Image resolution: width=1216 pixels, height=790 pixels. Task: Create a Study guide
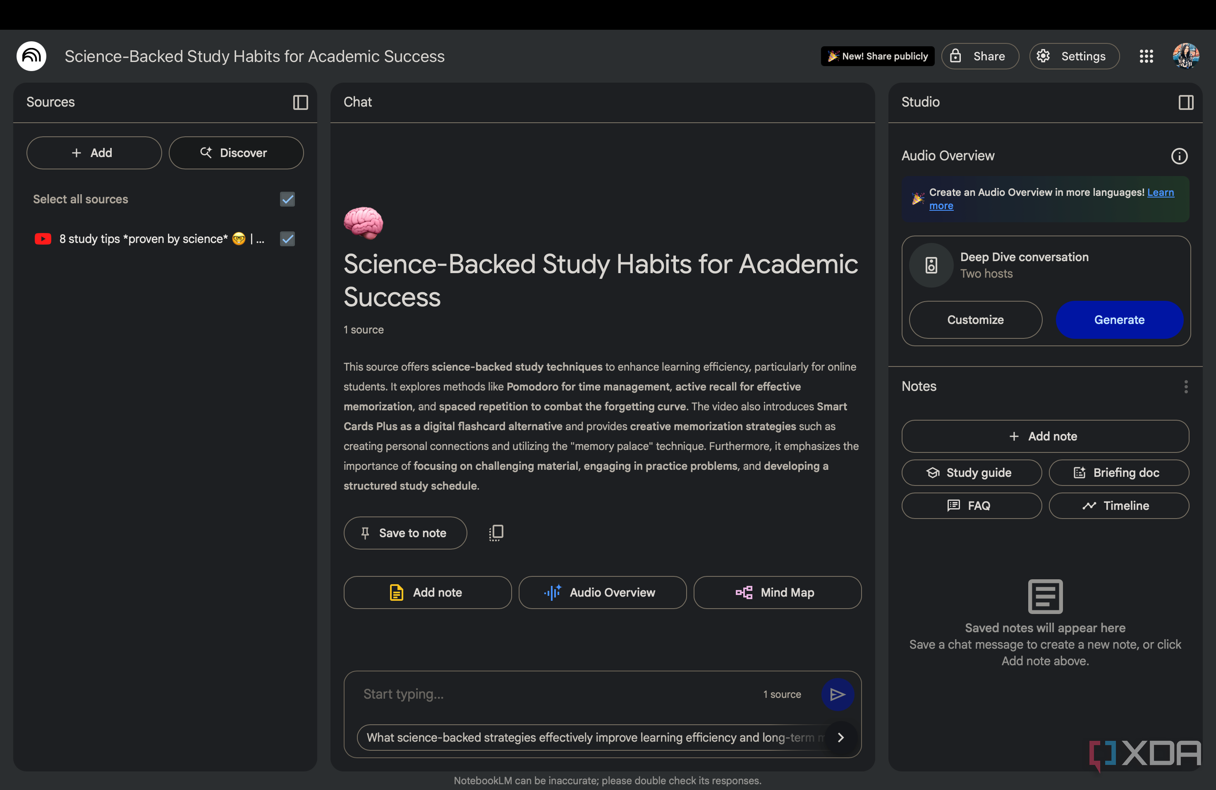pos(971,473)
